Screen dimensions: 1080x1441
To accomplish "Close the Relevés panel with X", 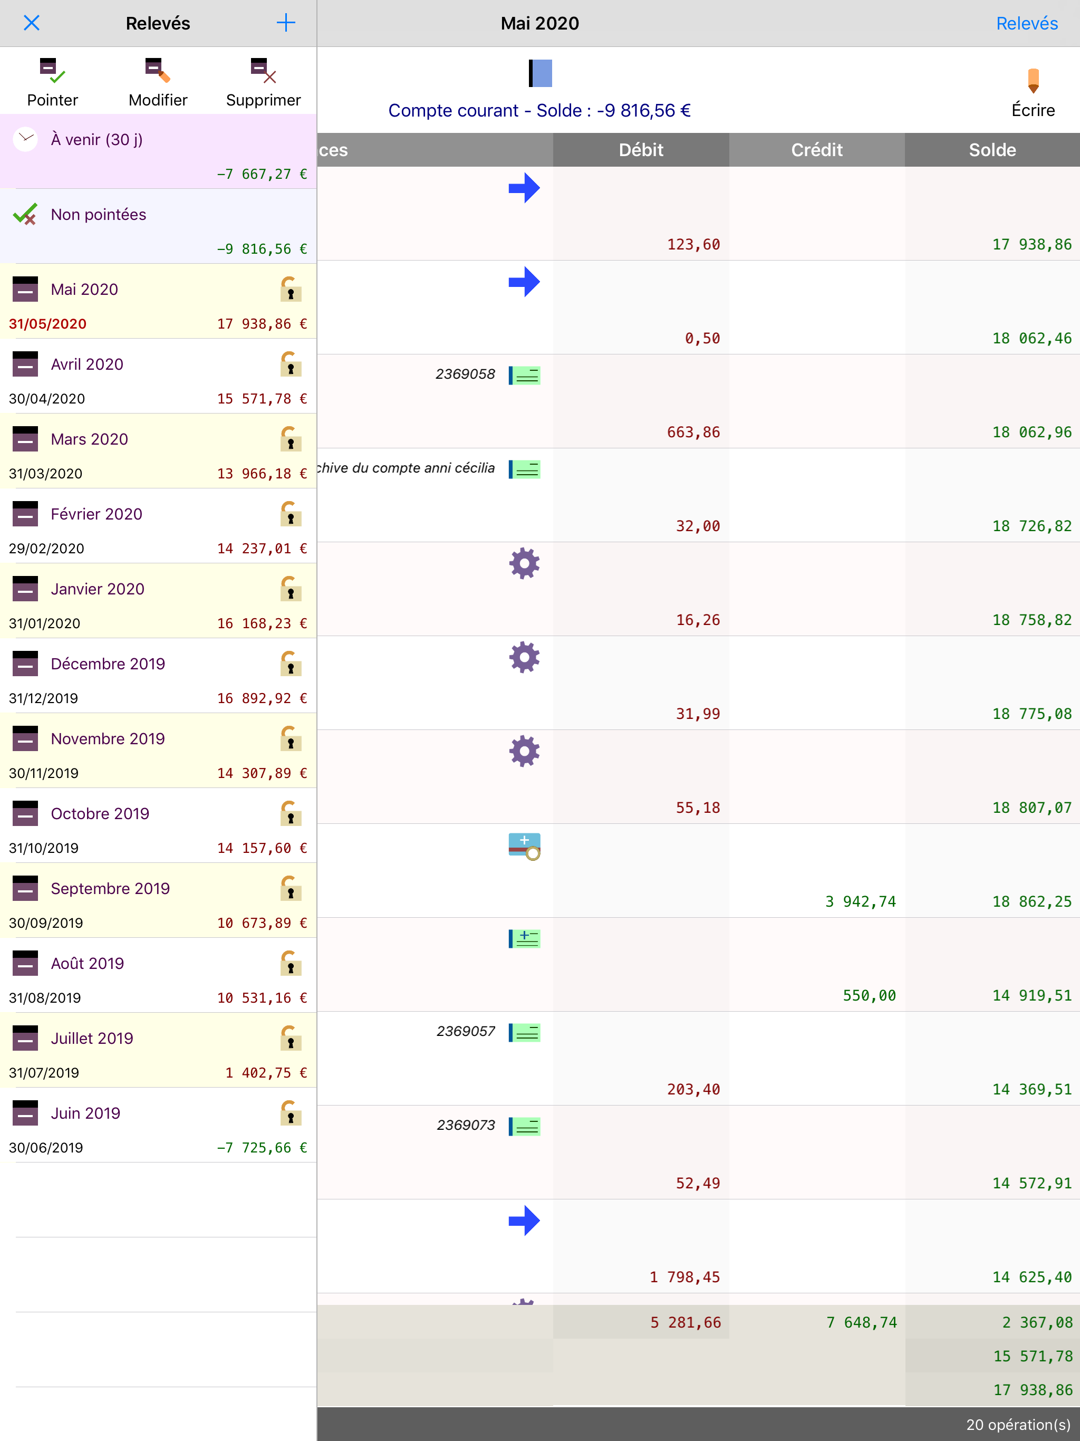I will (31, 23).
